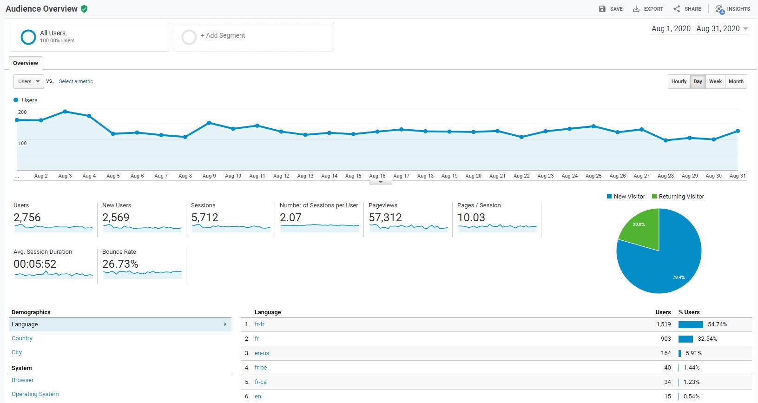Switch chart granularity to Week
The height and width of the screenshot is (403, 758).
[x=715, y=81]
